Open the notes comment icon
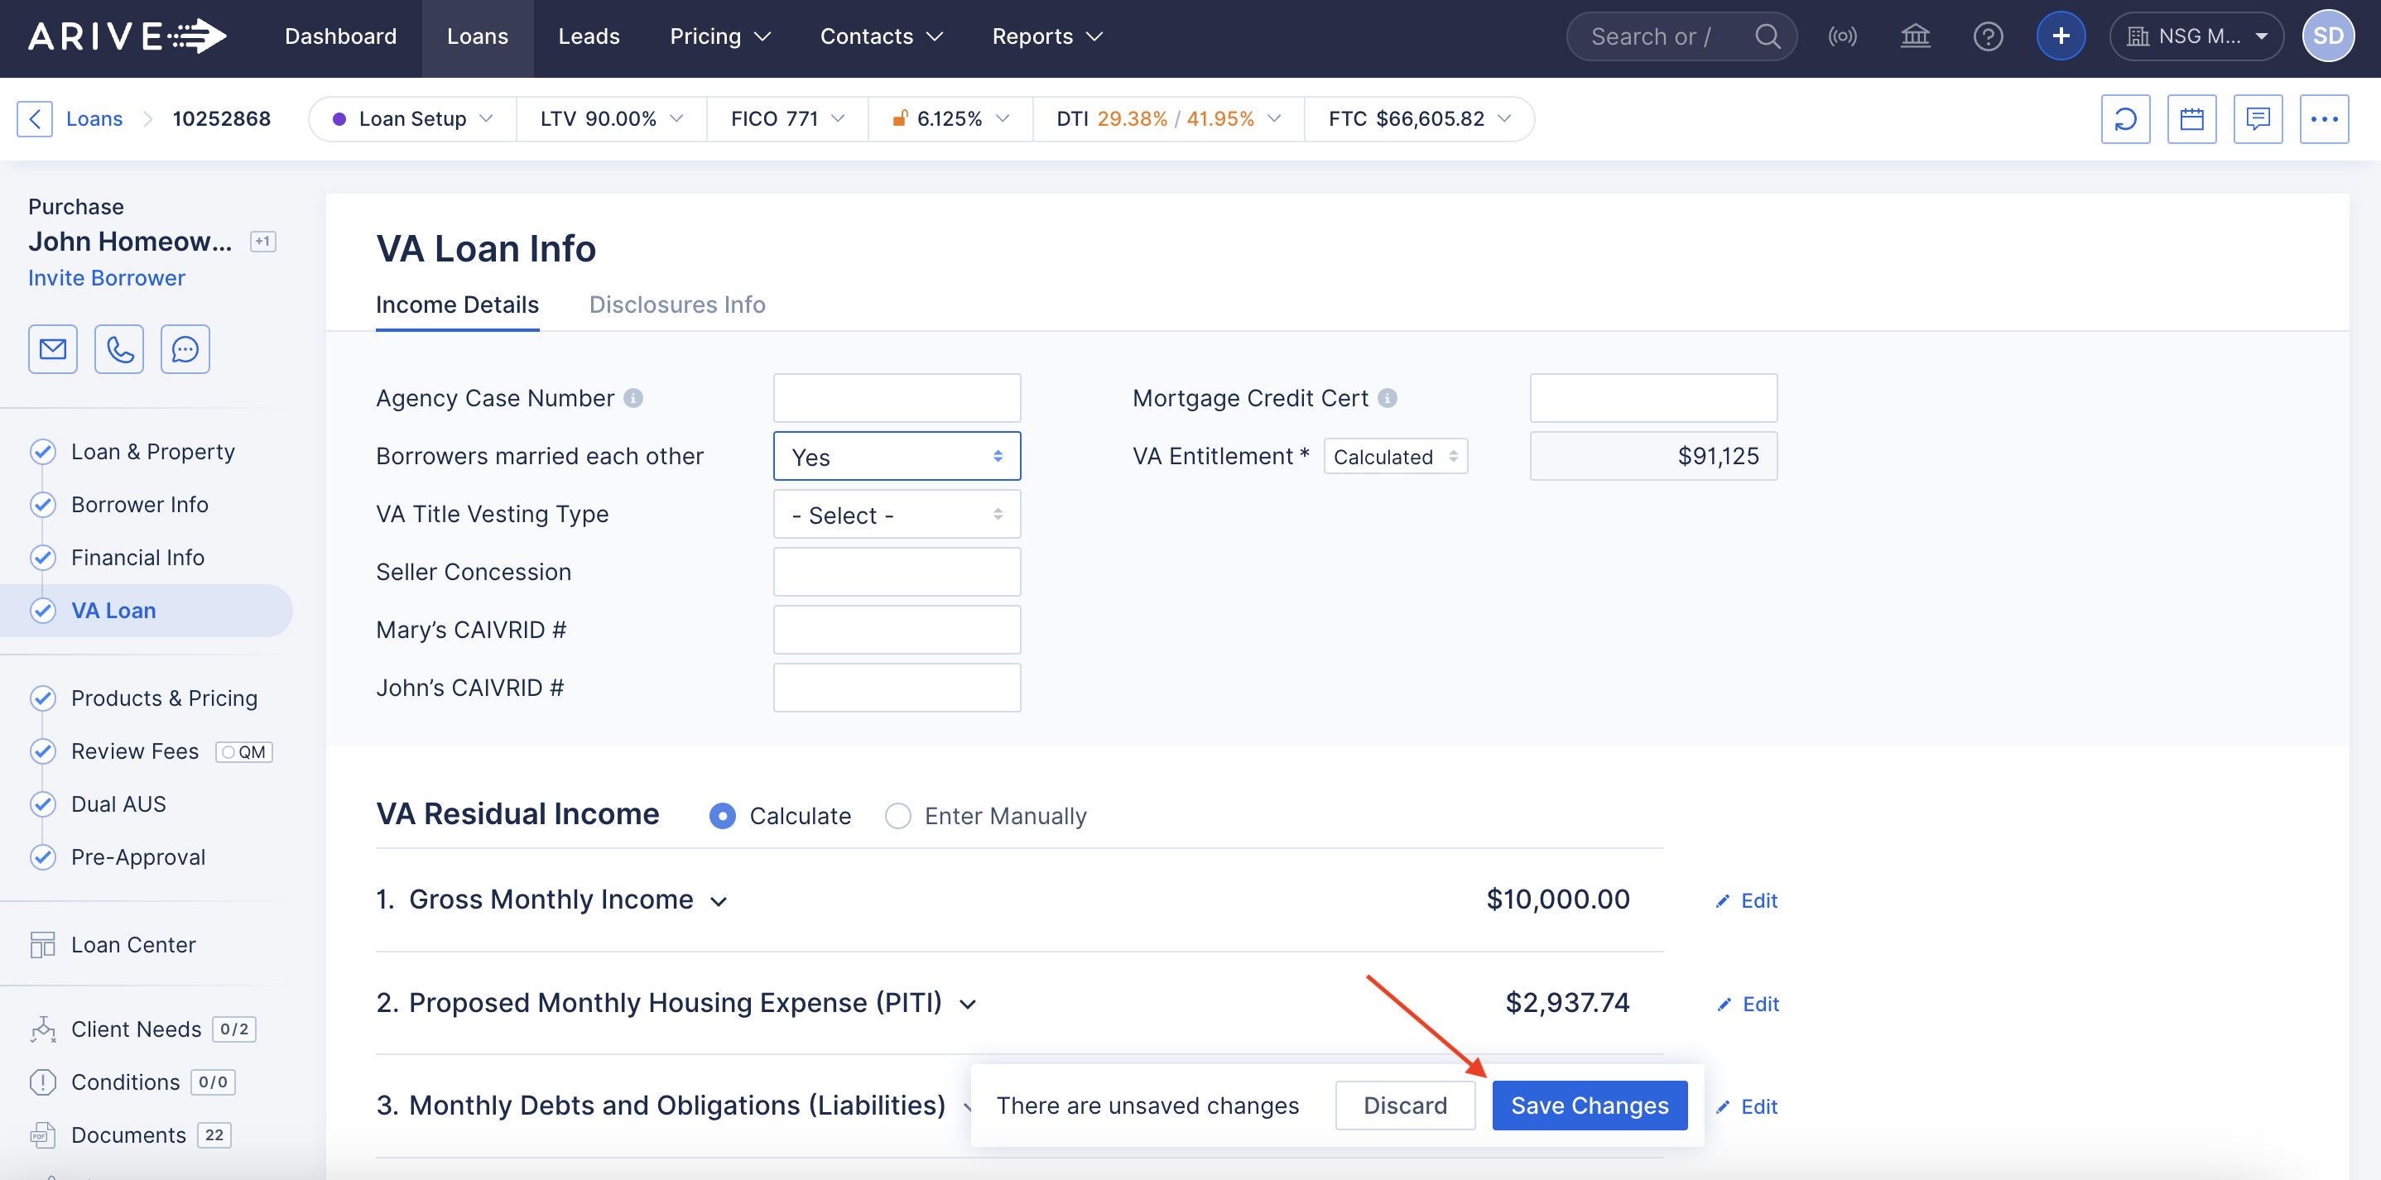This screenshot has height=1180, width=2381. pos(2257,119)
